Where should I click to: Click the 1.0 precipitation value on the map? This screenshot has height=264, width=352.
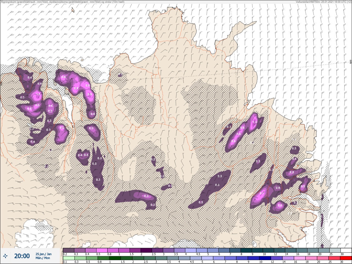[x=38, y=94]
